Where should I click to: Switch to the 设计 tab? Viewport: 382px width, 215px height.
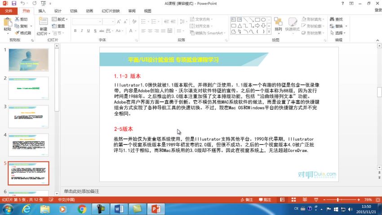point(58,11)
